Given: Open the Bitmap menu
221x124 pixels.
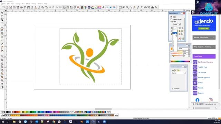Looking at the screenshot, I should [34, 4].
